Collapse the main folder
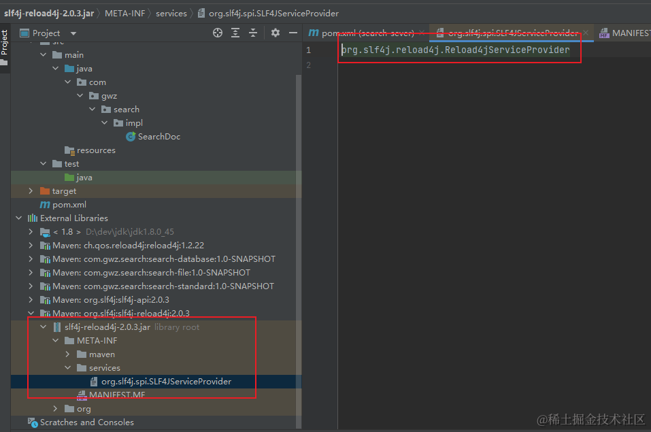 43,54
